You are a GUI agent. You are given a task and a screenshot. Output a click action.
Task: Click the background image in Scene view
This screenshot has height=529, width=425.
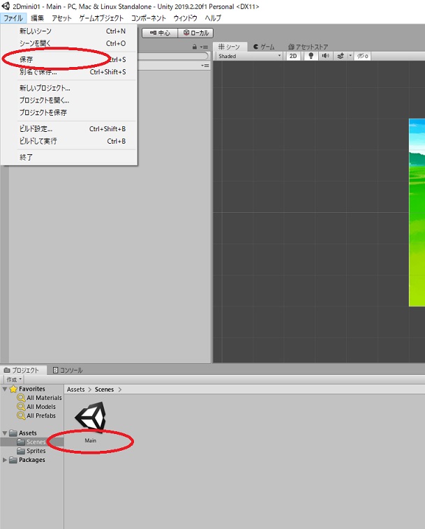(417, 213)
